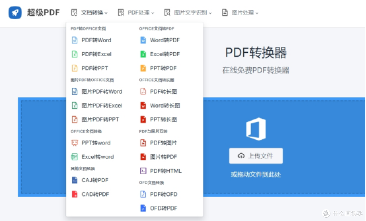
Task: Click the Excel转word icon
Action: [x=75, y=157]
